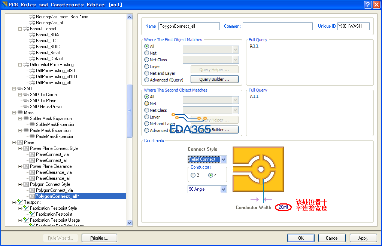
Task: Click the Fanout_LCC rule icon
Action: tap(32, 41)
